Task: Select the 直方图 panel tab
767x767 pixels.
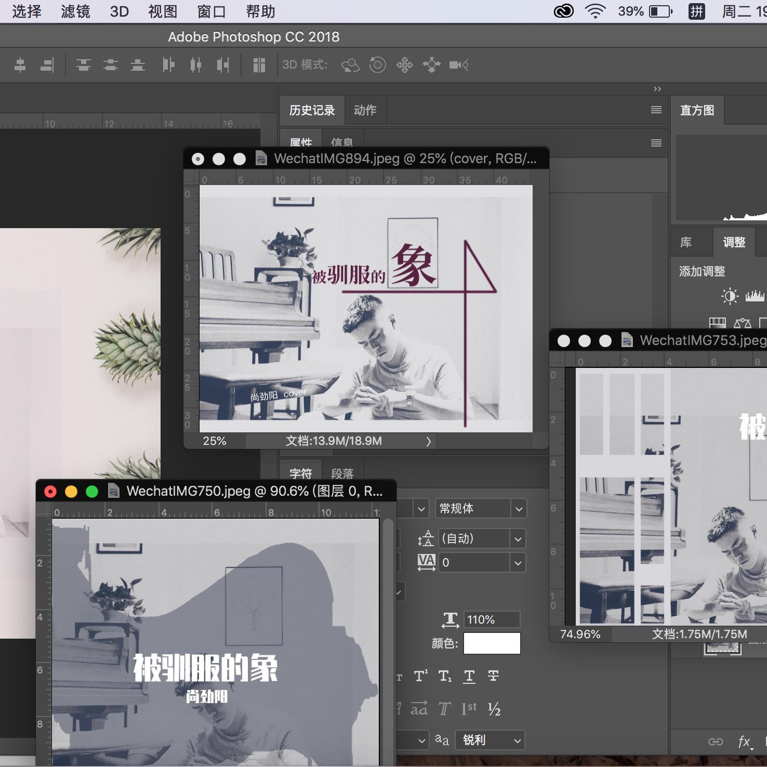Action: [697, 110]
